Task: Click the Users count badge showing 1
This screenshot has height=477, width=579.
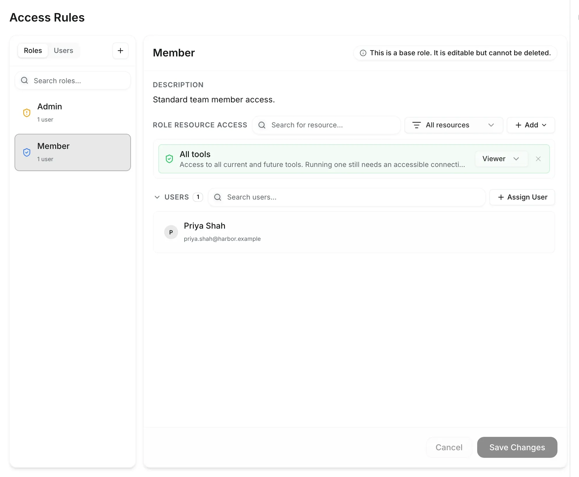Action: point(198,197)
